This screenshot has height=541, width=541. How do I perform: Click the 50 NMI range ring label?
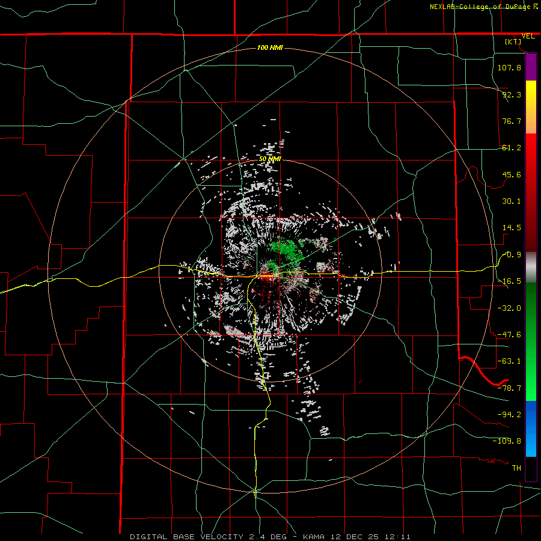pos(270,159)
